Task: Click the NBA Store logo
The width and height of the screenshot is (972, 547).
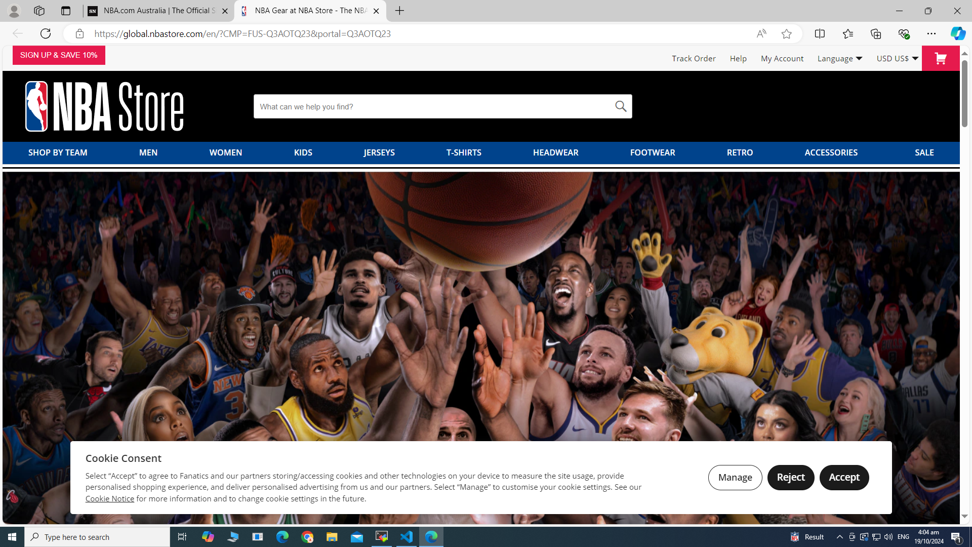Action: (104, 106)
